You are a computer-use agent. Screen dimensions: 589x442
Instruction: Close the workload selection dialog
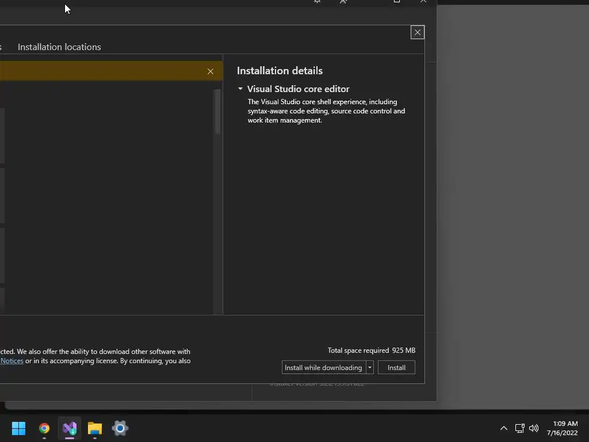[418, 32]
